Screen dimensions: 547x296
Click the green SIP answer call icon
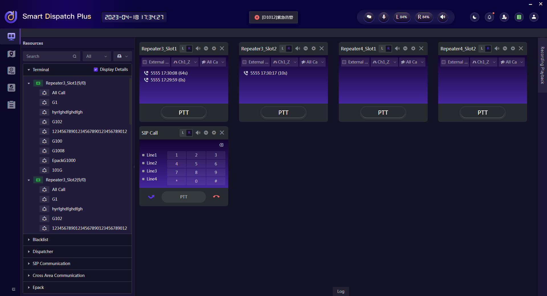(151, 197)
